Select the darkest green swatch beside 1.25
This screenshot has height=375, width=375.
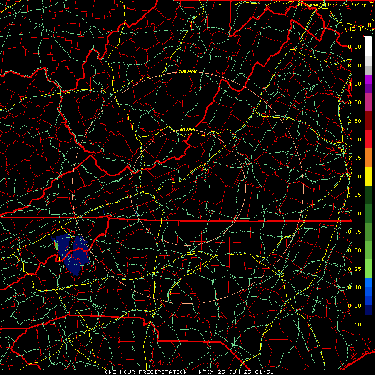pos(368,195)
